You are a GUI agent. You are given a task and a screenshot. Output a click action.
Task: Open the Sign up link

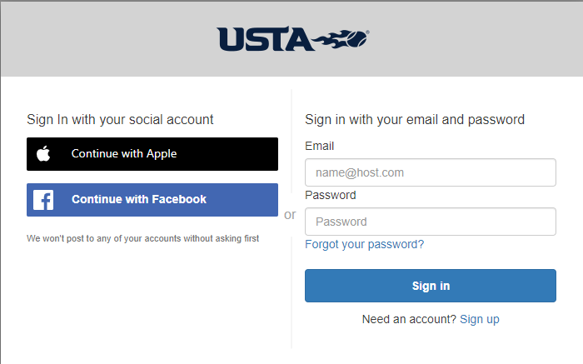click(x=480, y=319)
